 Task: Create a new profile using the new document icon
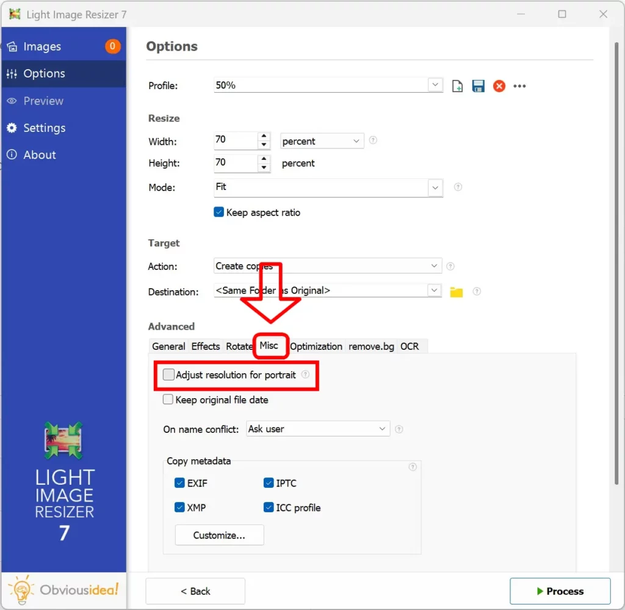coord(457,85)
